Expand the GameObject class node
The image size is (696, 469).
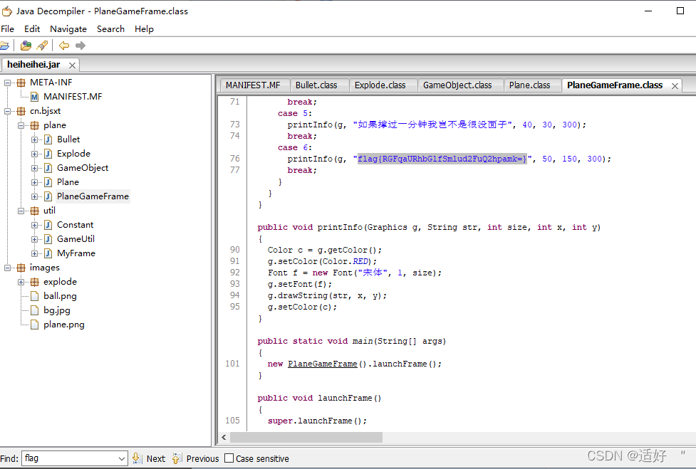coord(34,167)
